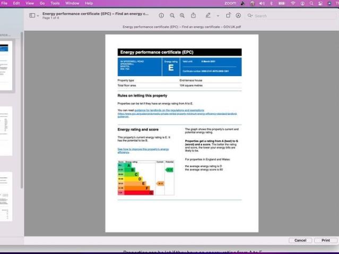339x254 pixels.
Task: Click the lightbulb icon in menu bar
Action: pos(252,3)
